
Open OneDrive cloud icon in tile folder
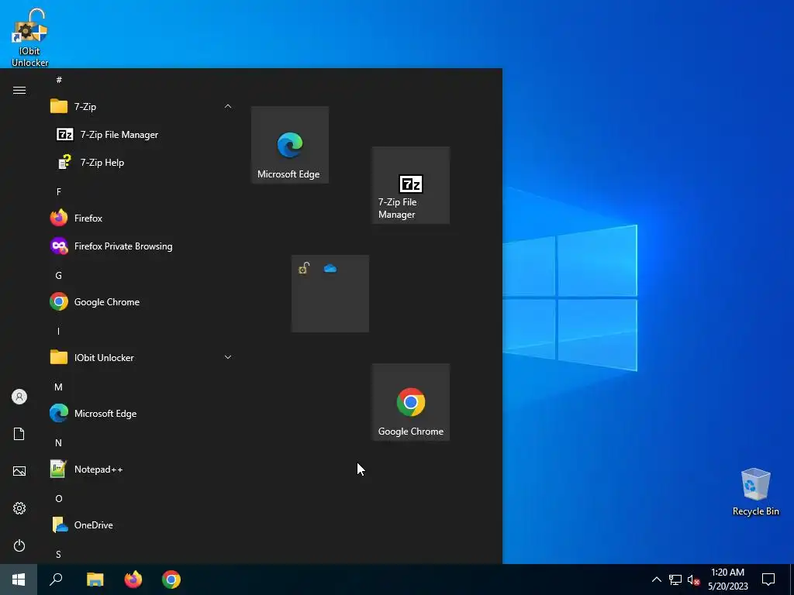tap(330, 268)
